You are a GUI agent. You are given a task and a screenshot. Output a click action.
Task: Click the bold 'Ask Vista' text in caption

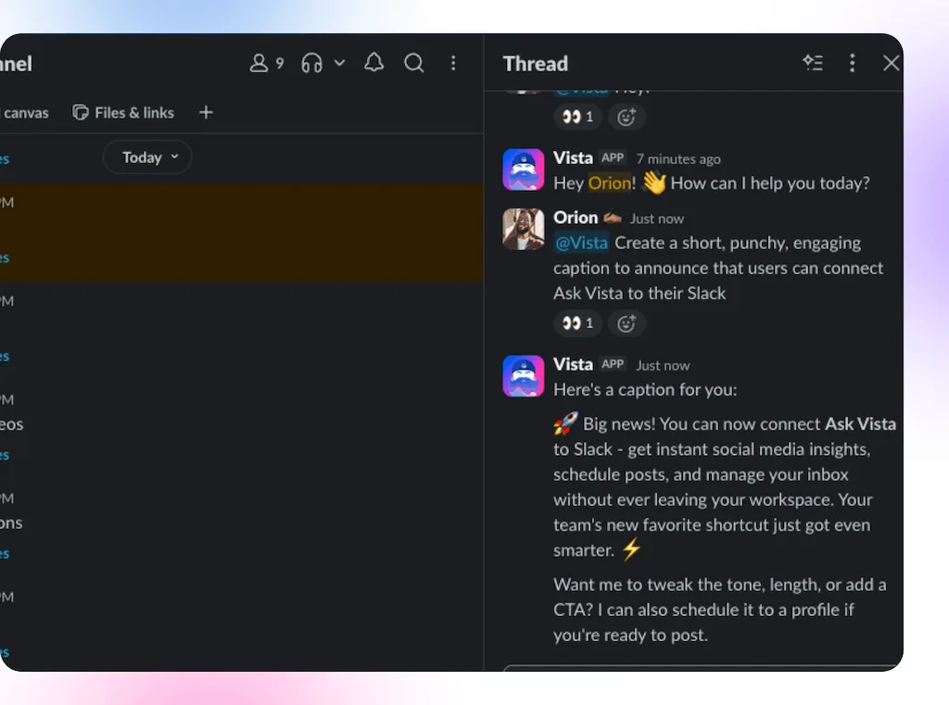(x=860, y=424)
